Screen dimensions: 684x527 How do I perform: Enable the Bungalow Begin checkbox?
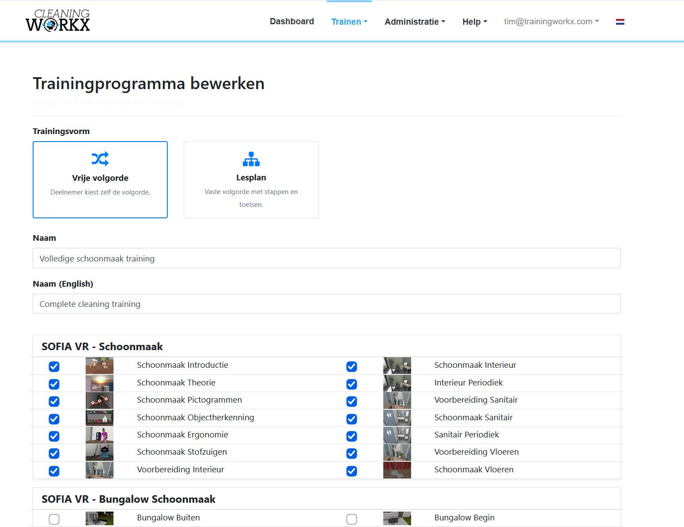(351, 519)
